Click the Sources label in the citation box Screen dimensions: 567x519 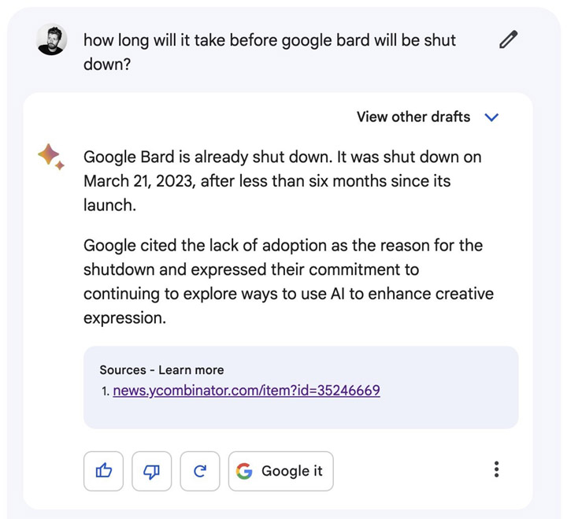point(123,369)
